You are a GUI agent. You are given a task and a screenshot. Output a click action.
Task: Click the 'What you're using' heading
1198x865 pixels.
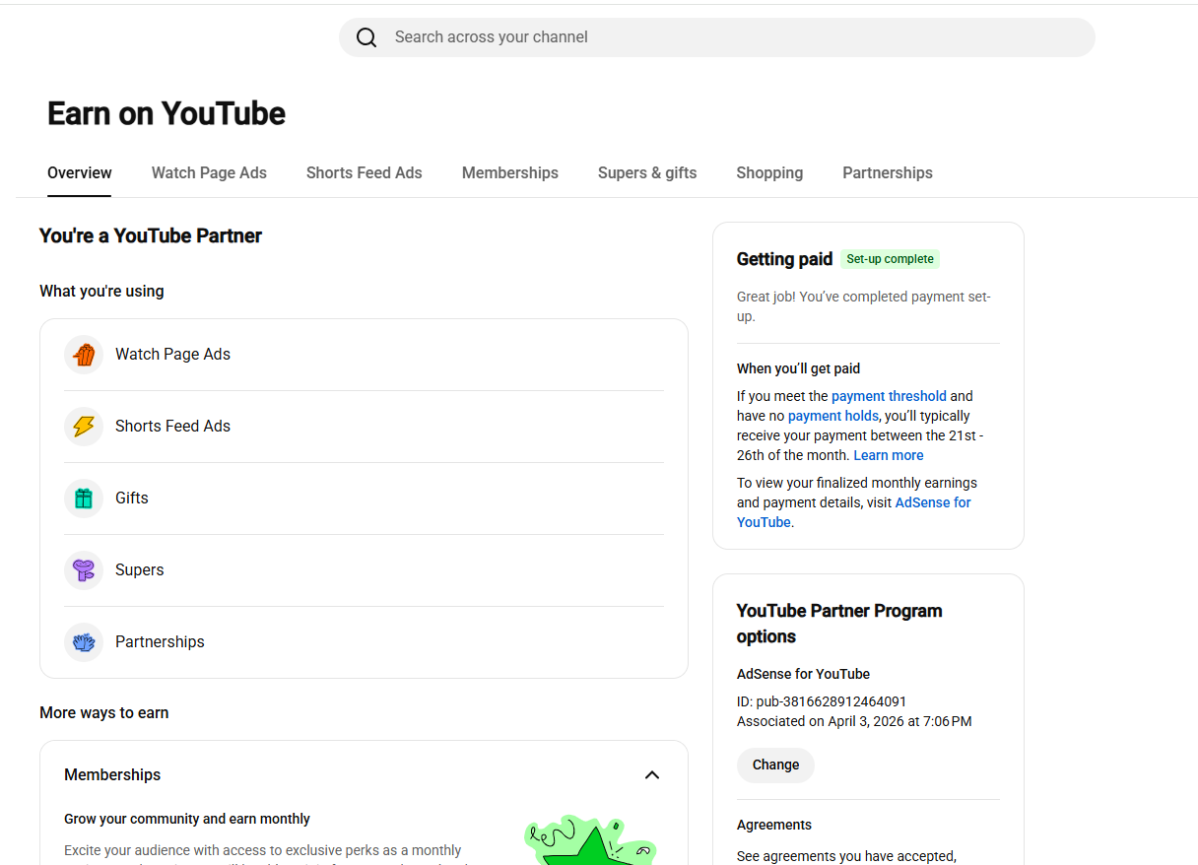pos(101,291)
